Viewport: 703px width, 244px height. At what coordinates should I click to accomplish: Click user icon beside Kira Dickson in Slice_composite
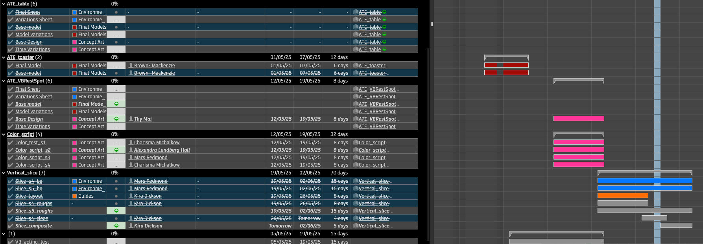(131, 226)
